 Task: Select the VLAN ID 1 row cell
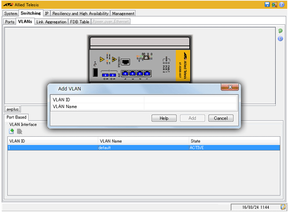53,148
